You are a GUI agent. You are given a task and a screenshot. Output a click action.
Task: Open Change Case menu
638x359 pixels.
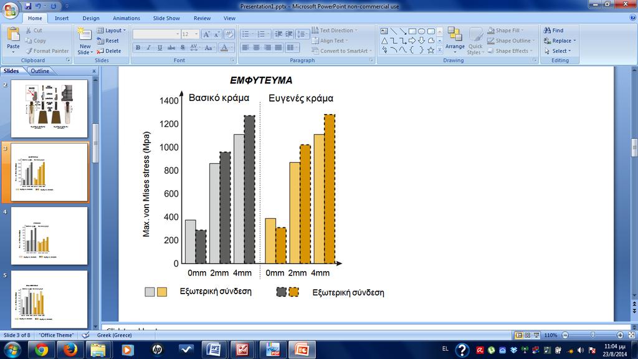[x=209, y=47]
